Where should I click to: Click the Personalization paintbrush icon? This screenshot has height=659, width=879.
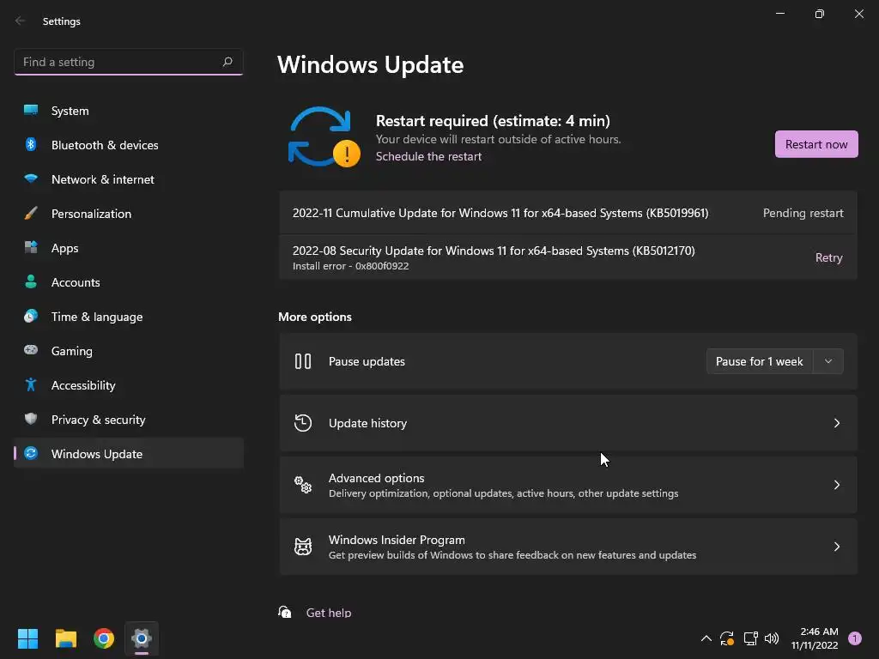31,213
